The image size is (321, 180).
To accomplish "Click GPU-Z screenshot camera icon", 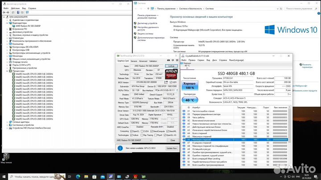I will pyautogui.click(x=168, y=60).
